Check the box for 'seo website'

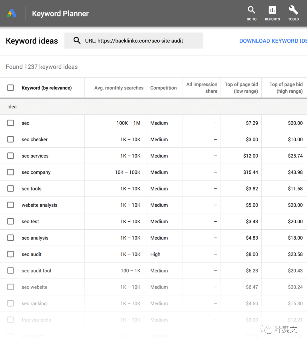[11, 287]
